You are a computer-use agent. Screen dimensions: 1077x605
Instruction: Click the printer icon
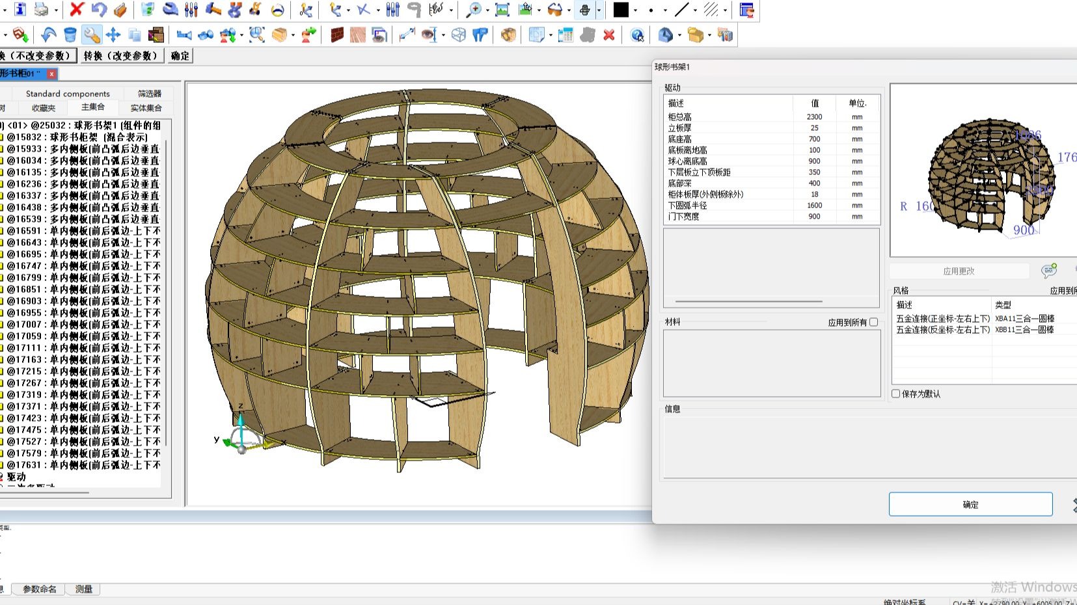click(42, 10)
